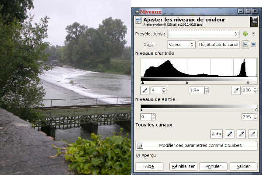Click the output level 255 field
The height and width of the screenshot is (175, 262).
point(247,117)
